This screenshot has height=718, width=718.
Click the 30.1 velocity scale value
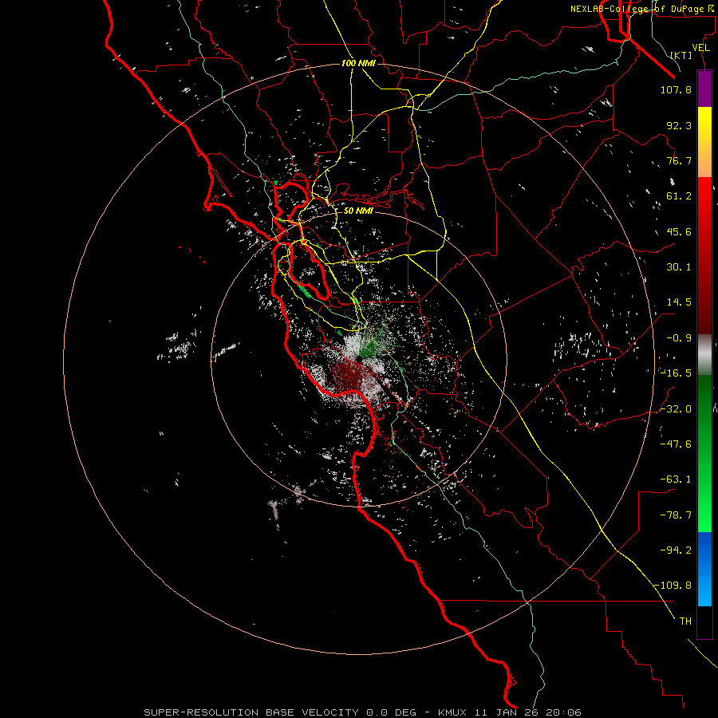click(x=679, y=267)
